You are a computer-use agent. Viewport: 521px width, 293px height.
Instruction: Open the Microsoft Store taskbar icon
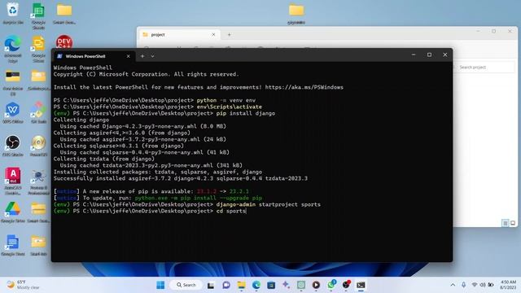point(271,285)
